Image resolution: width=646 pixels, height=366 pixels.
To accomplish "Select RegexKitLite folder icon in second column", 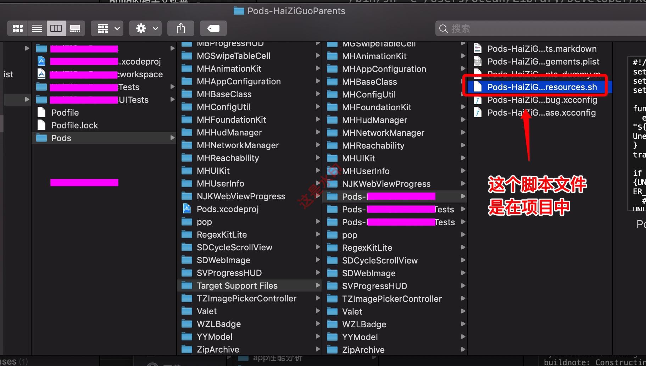I will tap(187, 234).
